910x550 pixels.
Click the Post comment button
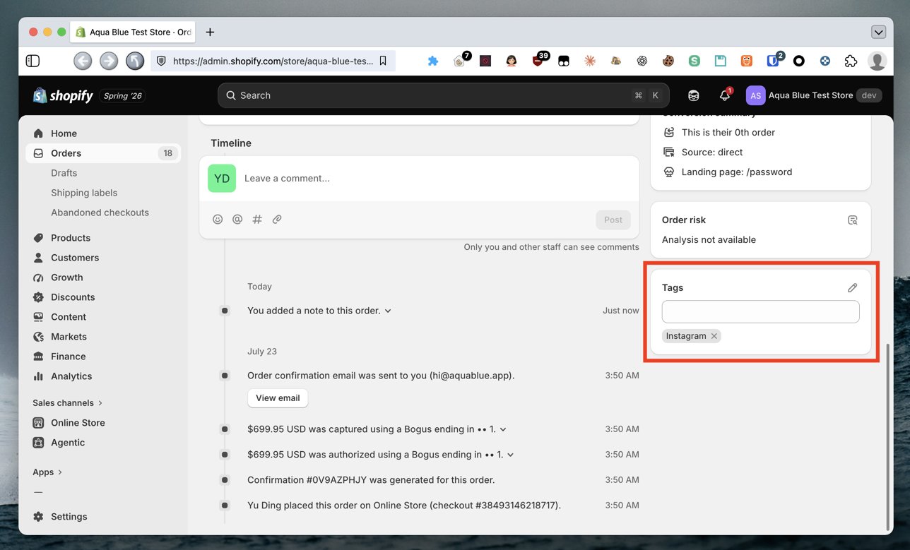coord(613,220)
